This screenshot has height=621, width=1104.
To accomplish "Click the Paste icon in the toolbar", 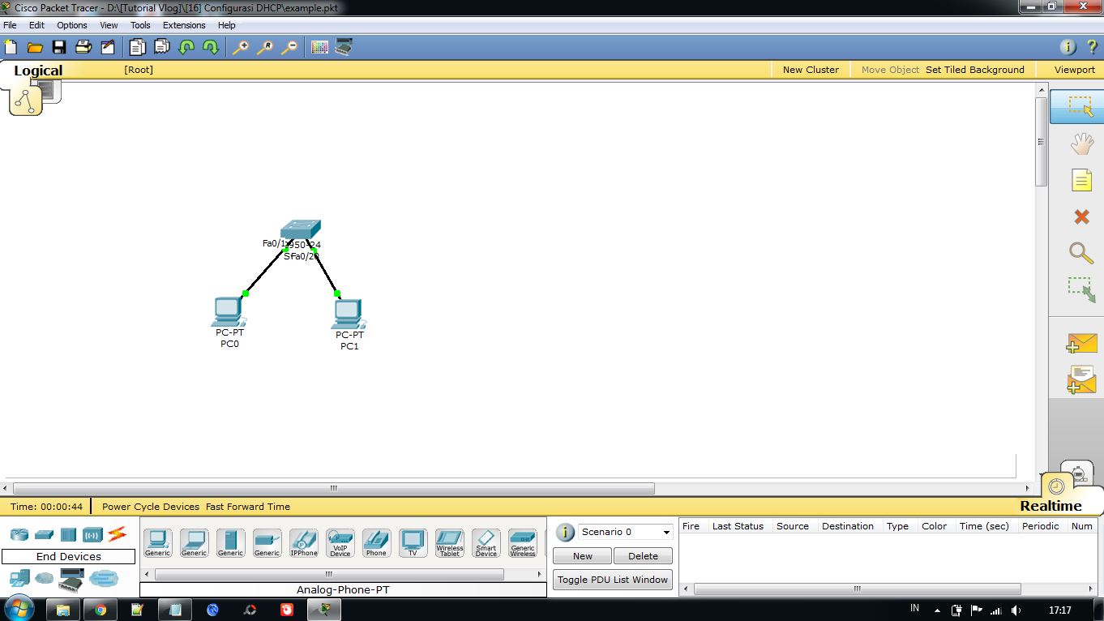I will [x=162, y=47].
